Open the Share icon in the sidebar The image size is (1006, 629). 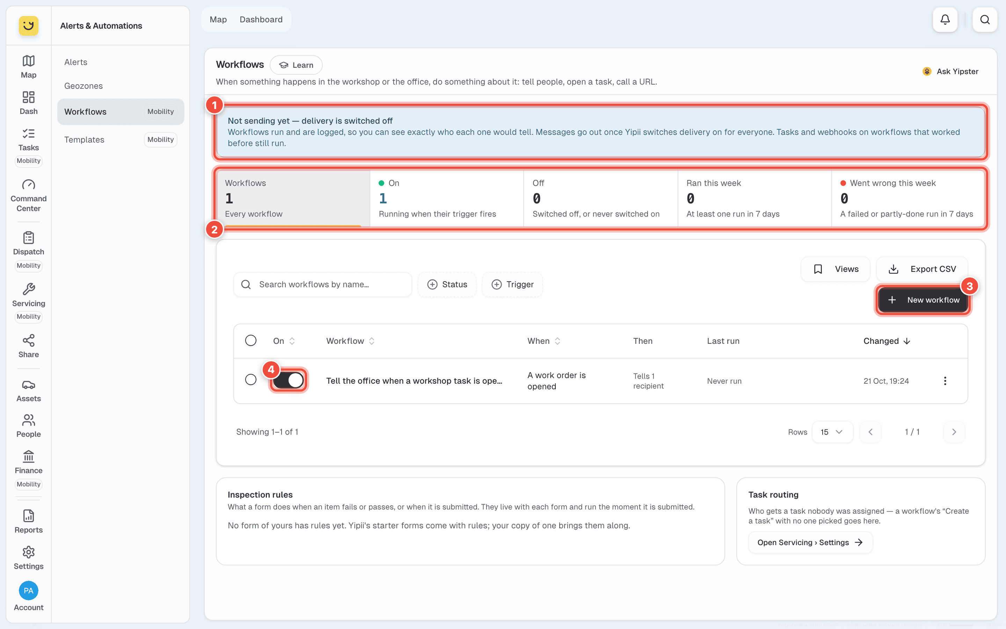[x=28, y=346]
